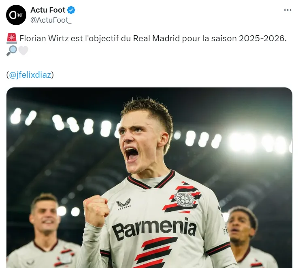Click the red siren emoji

[x=12, y=38]
